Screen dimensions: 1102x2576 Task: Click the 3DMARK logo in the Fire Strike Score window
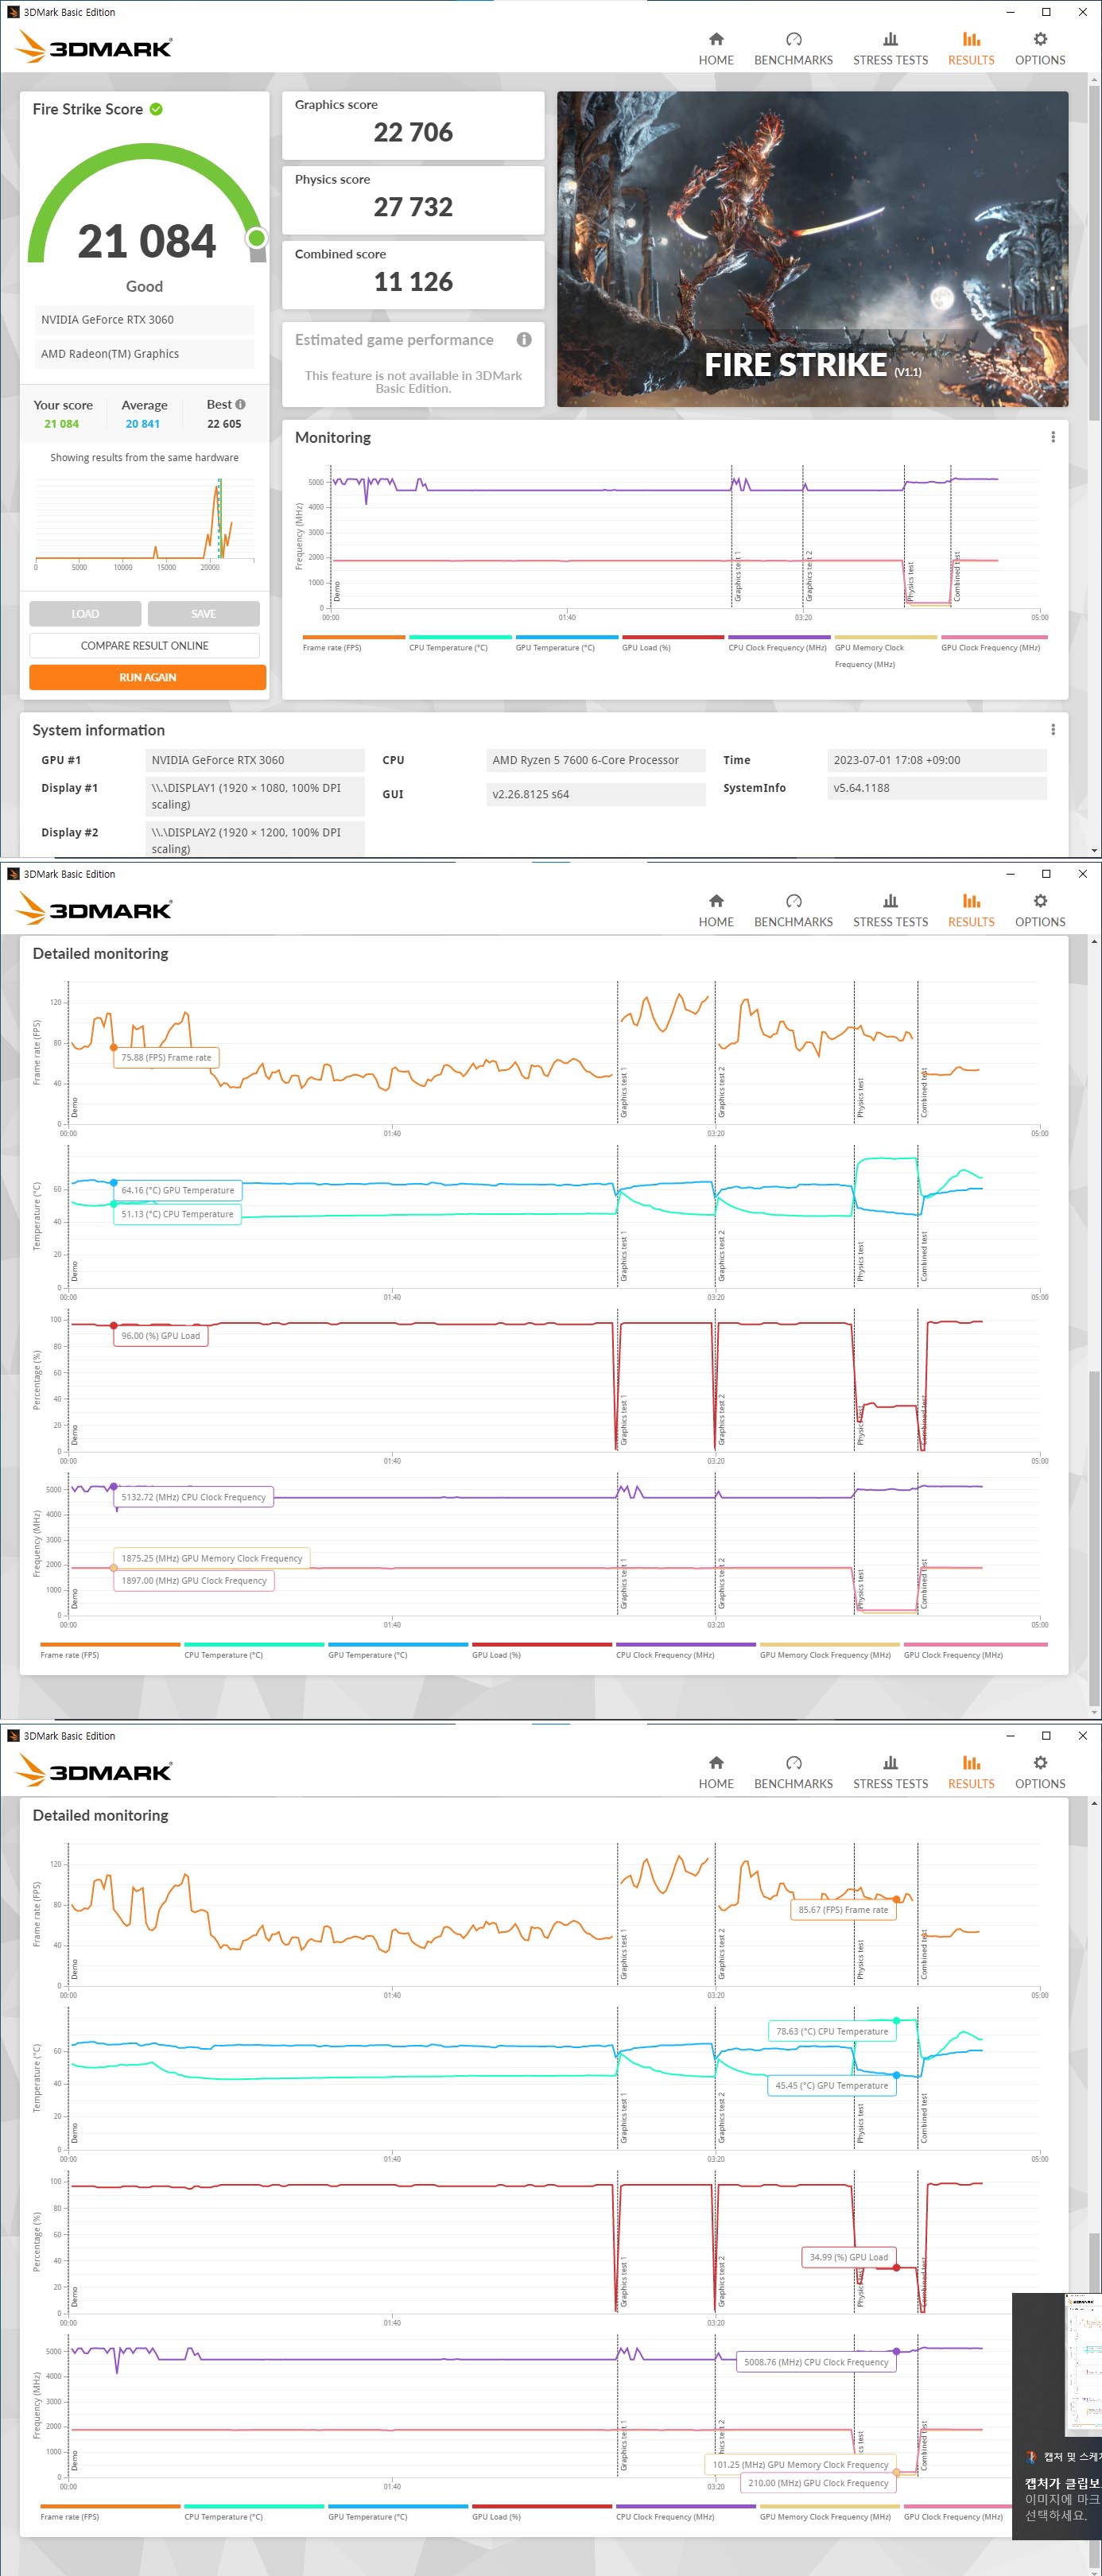(95, 47)
